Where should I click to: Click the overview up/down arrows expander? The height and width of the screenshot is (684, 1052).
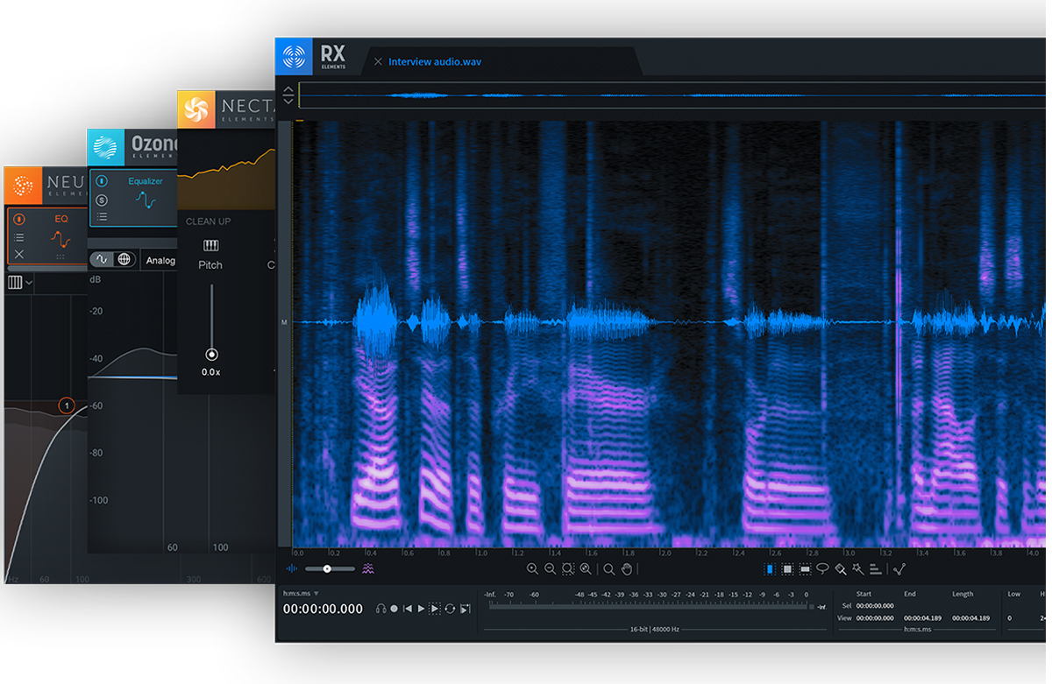(288, 95)
